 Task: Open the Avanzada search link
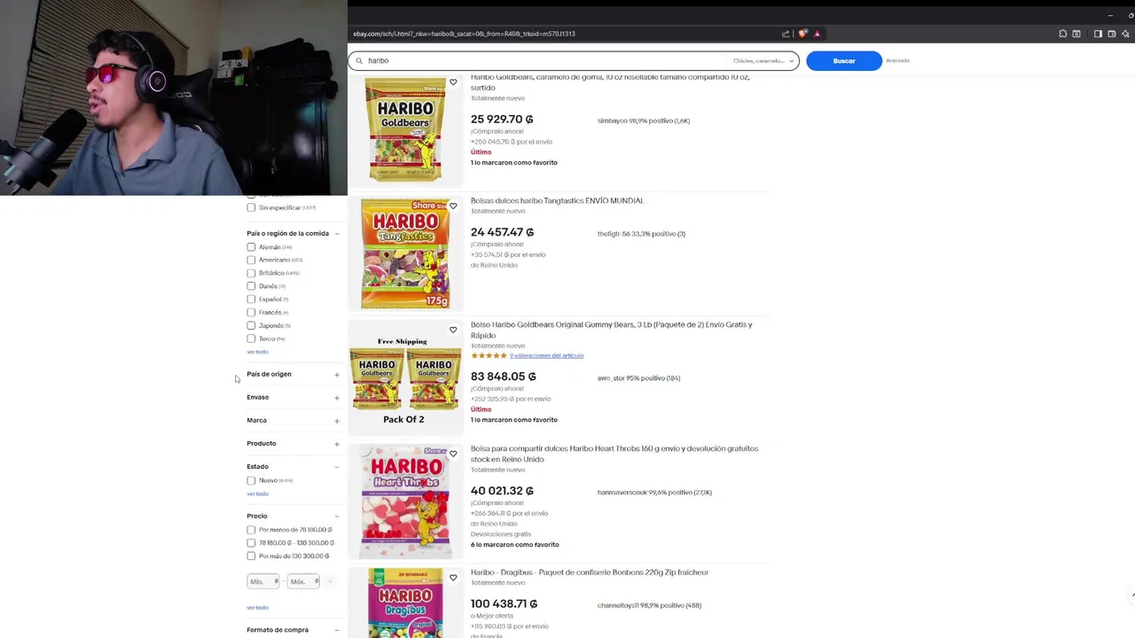click(897, 60)
